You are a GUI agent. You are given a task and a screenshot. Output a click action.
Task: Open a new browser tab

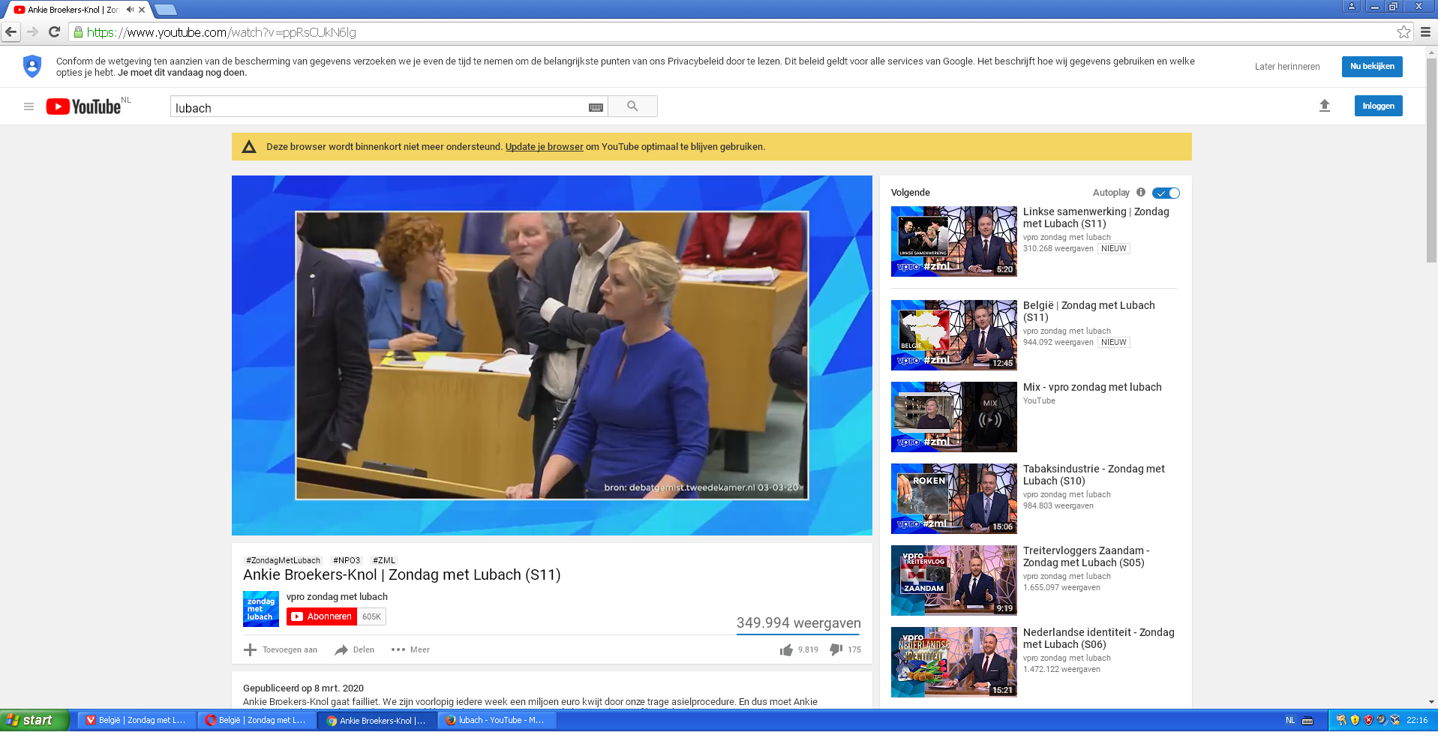point(165,10)
